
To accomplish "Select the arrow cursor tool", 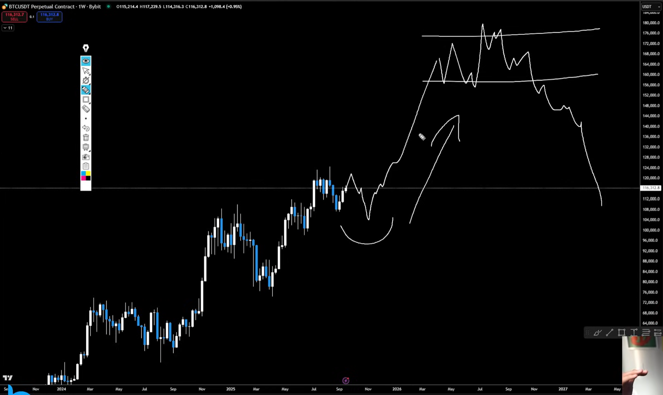I will pos(86,71).
